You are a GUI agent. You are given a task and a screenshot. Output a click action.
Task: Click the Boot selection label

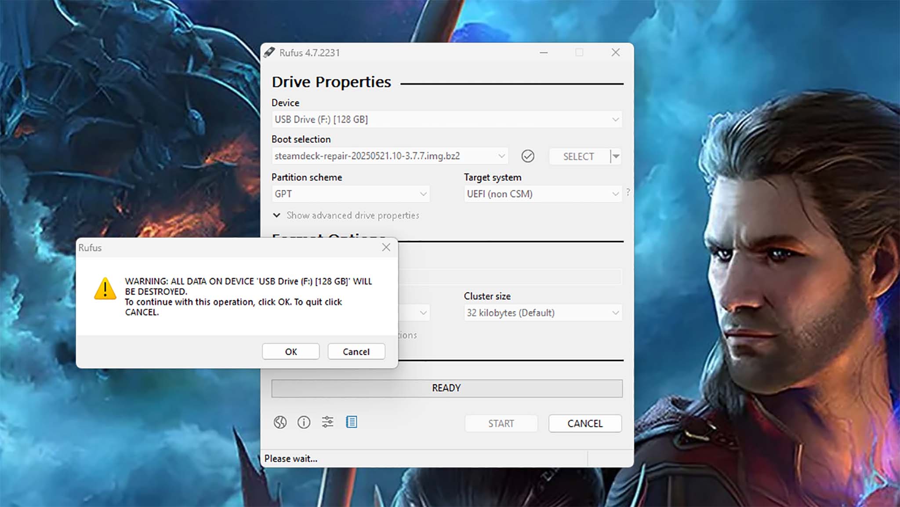click(x=301, y=139)
